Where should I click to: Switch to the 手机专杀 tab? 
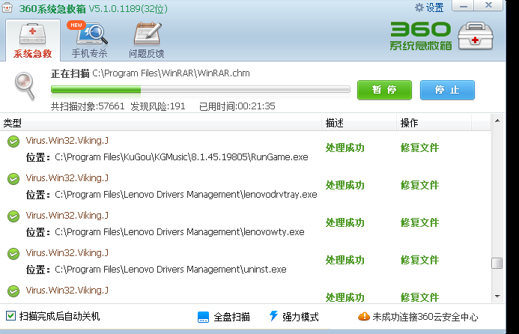[x=90, y=40]
